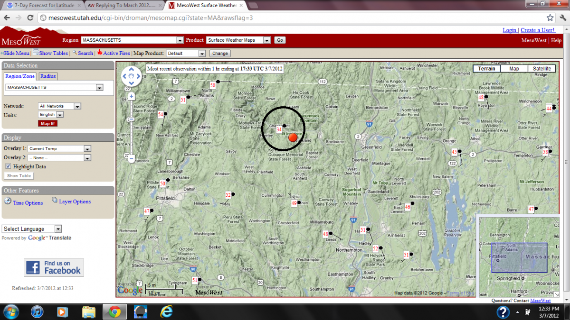Viewport: 570px width, 320px height.
Task: Select the MesoWest Surface Weather browser tab
Action: click(206, 5)
